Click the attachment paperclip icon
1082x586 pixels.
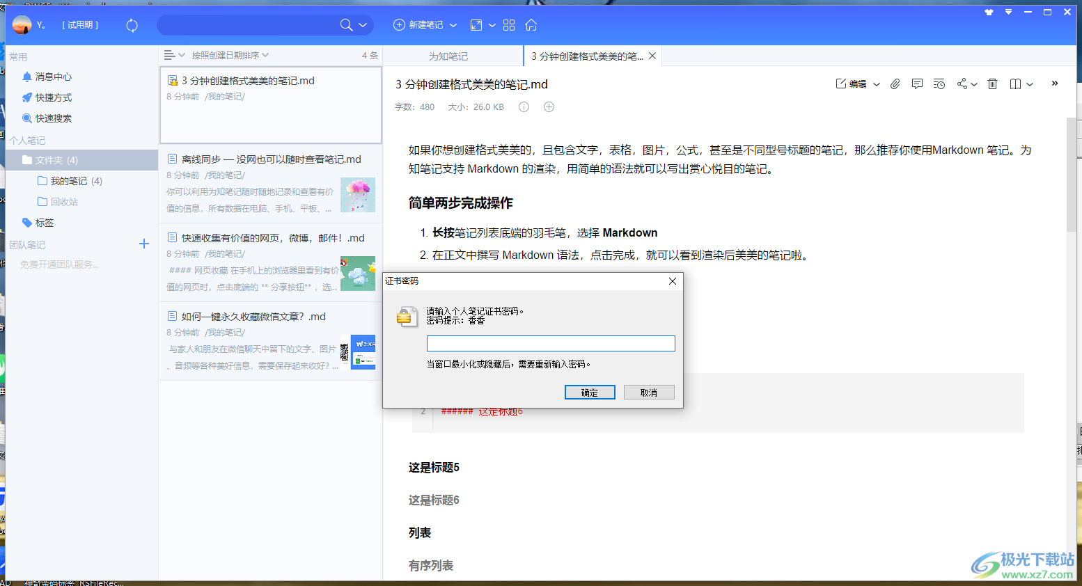(x=895, y=84)
